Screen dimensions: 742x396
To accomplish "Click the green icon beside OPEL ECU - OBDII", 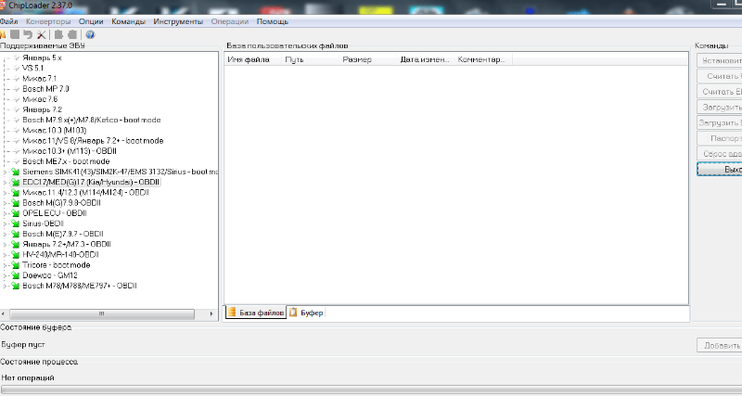I will pyautogui.click(x=15, y=213).
